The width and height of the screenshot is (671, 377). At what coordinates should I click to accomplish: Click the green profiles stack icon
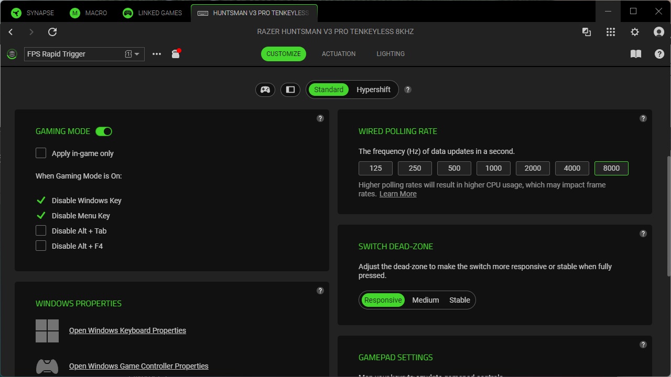[12, 54]
